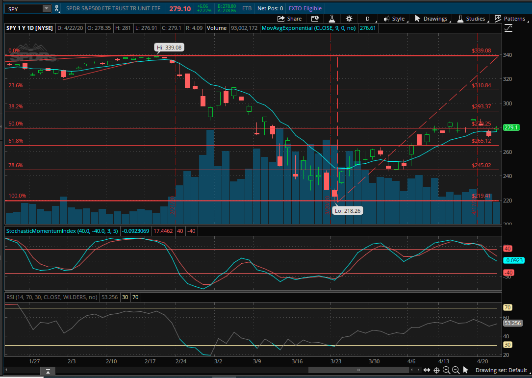Click the $310.84 Fibonacci price label
The image size is (532, 378).
[481, 85]
